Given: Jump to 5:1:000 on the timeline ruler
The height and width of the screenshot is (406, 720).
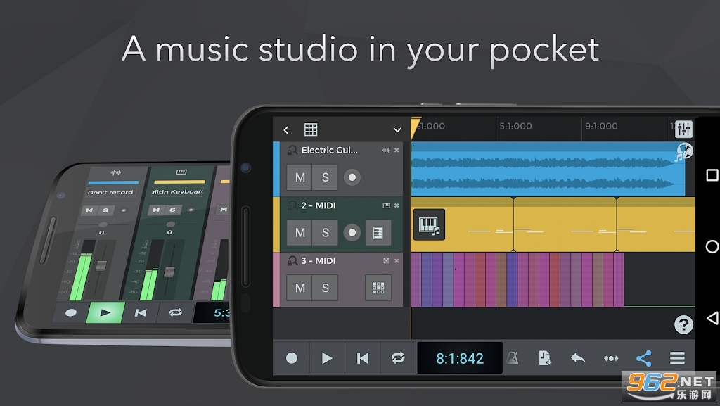Looking at the screenshot, I should click(515, 126).
